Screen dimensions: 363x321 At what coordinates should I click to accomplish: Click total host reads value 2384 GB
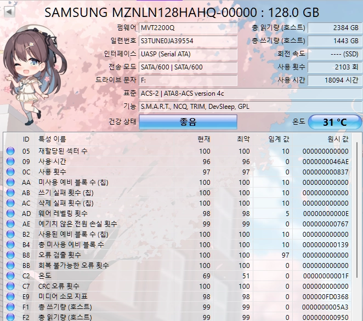(334, 28)
